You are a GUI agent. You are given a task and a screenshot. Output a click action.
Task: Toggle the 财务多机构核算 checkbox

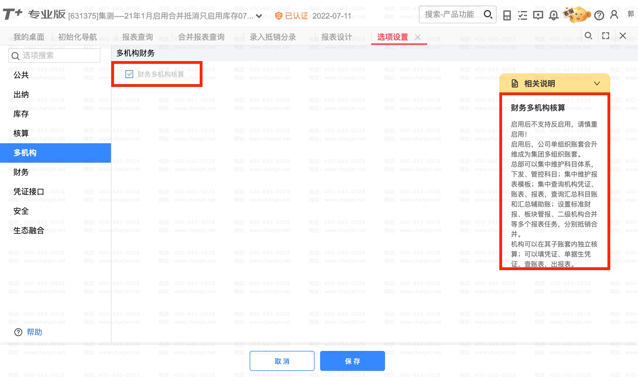click(x=129, y=74)
